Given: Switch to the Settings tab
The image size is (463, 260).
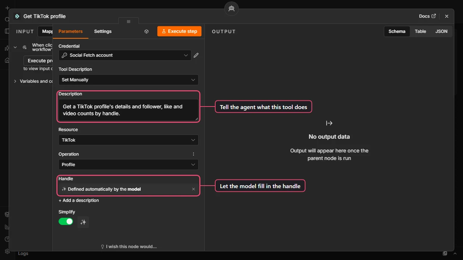Looking at the screenshot, I should (x=103, y=31).
